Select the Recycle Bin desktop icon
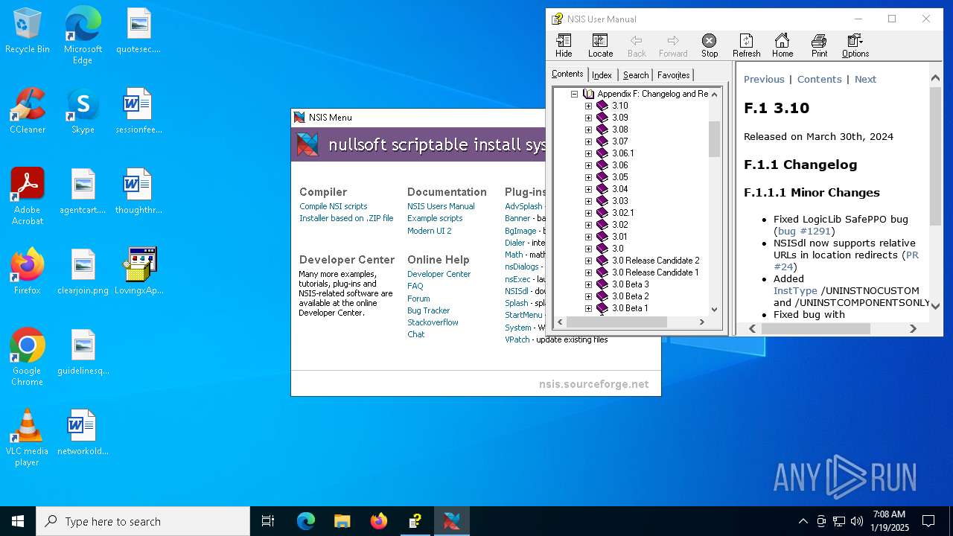The image size is (953, 536). (x=28, y=31)
